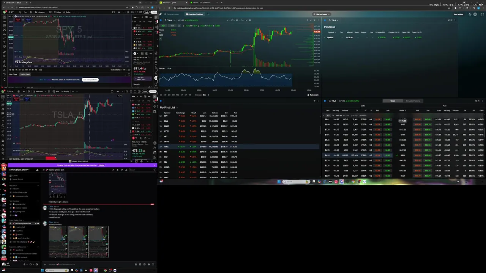Open the Indicators favorites arrow in the SPY chart
Image resolution: width=486 pixels, height=273 pixels.
(47, 12)
